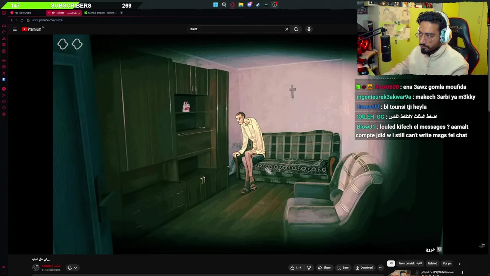Select the All filter chip
Image resolution: width=490 pixels, height=276 pixels.
[391, 264]
